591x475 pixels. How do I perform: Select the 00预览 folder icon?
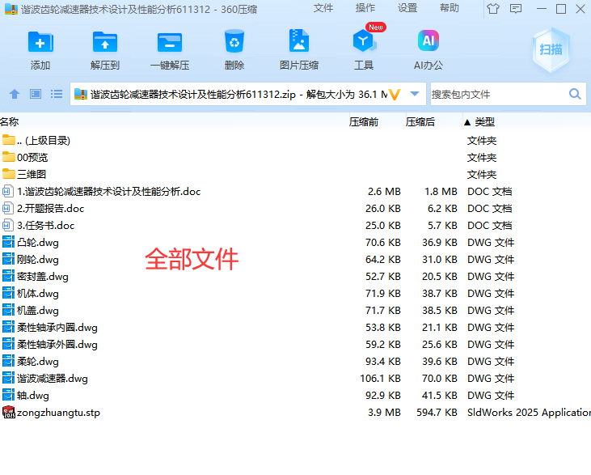pos(9,157)
